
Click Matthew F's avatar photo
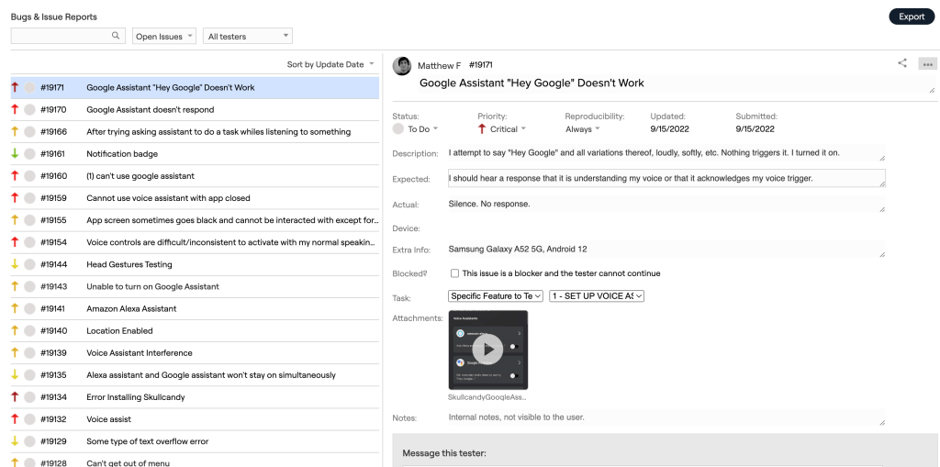click(x=401, y=66)
